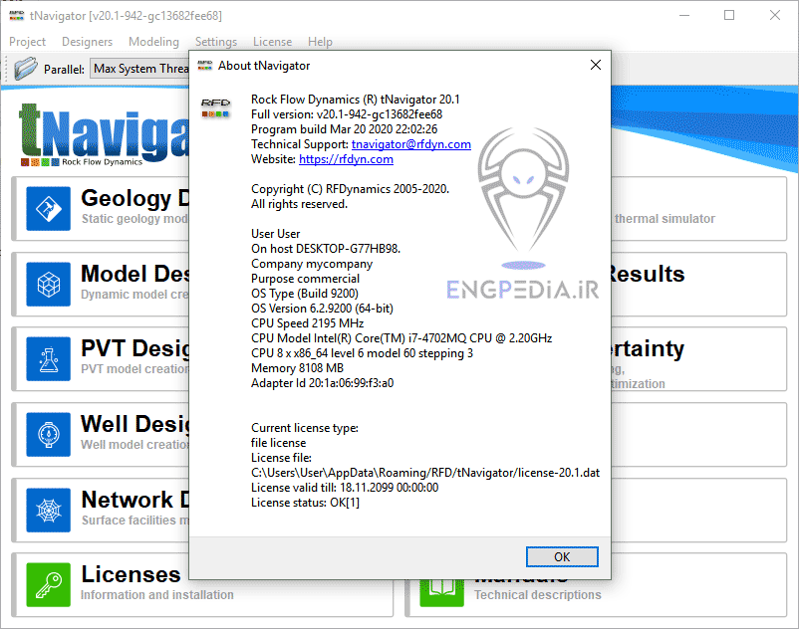
Task: Click the OK button in About dialog
Action: coord(563,556)
